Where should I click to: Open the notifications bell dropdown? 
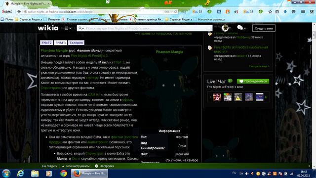pyautogui.click(x=241, y=28)
